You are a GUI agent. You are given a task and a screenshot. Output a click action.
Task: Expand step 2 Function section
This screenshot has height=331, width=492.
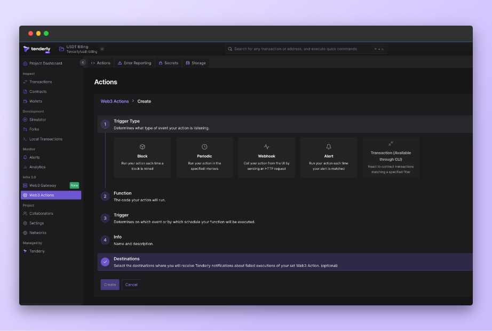click(285, 196)
